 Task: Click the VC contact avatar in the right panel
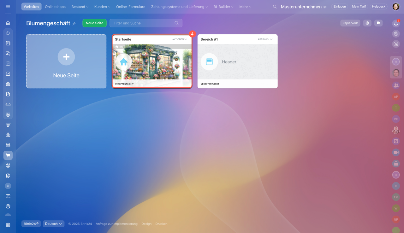tap(396, 119)
